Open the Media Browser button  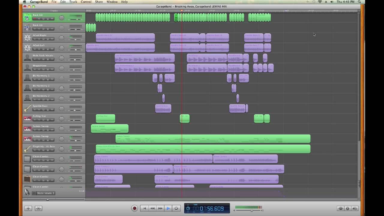tap(355, 208)
